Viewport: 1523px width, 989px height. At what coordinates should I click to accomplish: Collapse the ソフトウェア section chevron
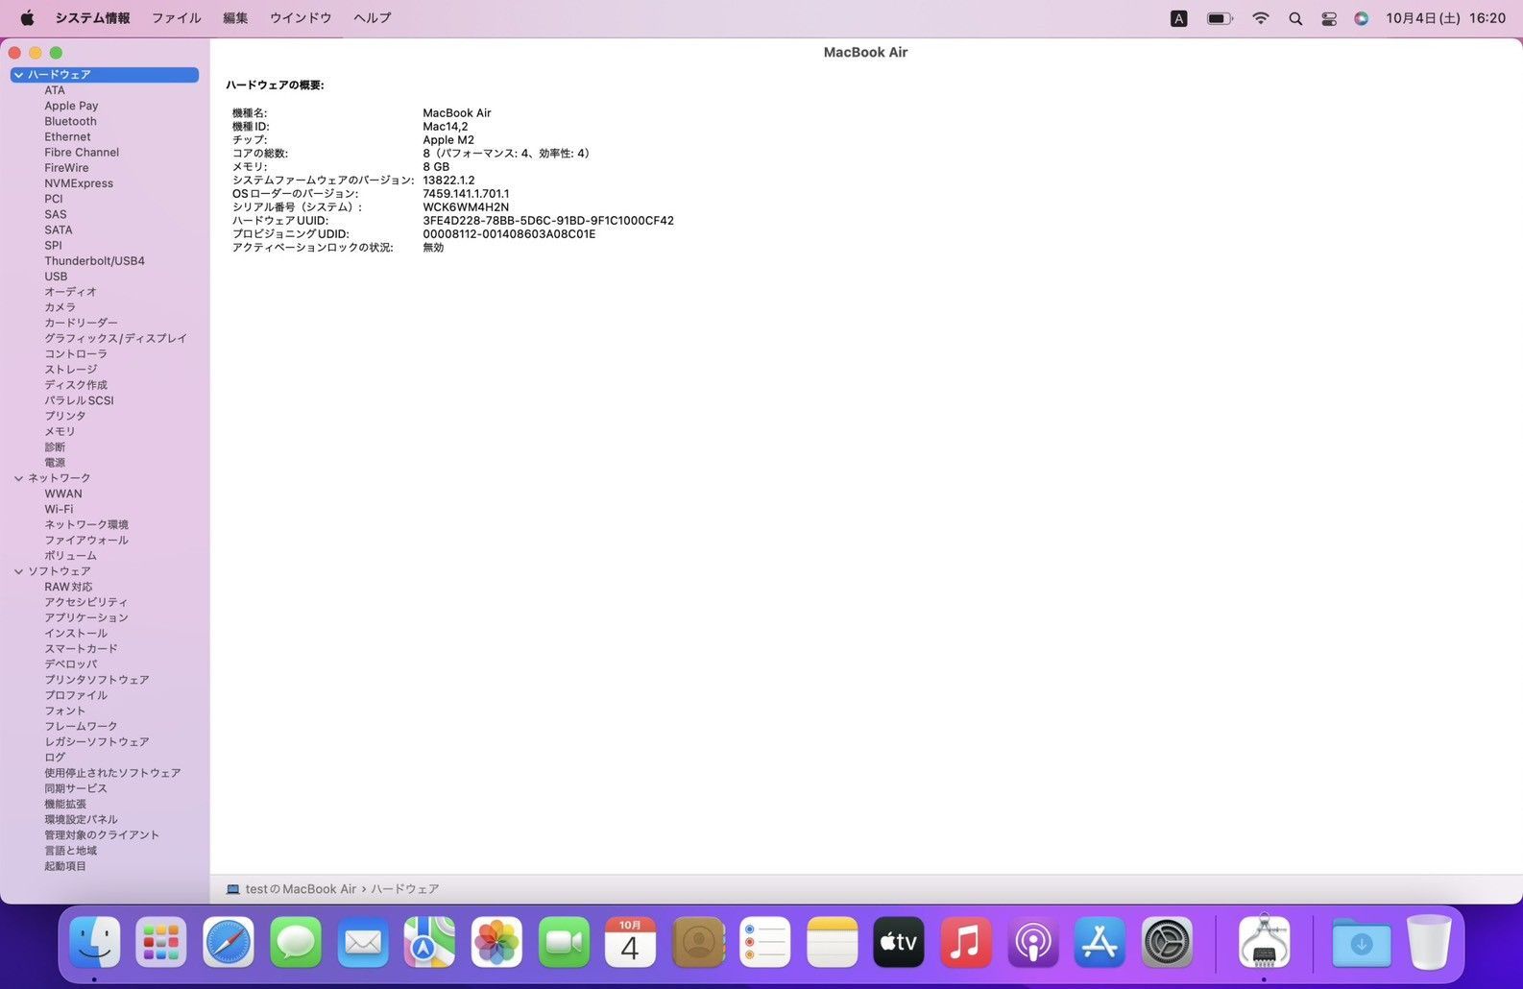pos(18,571)
